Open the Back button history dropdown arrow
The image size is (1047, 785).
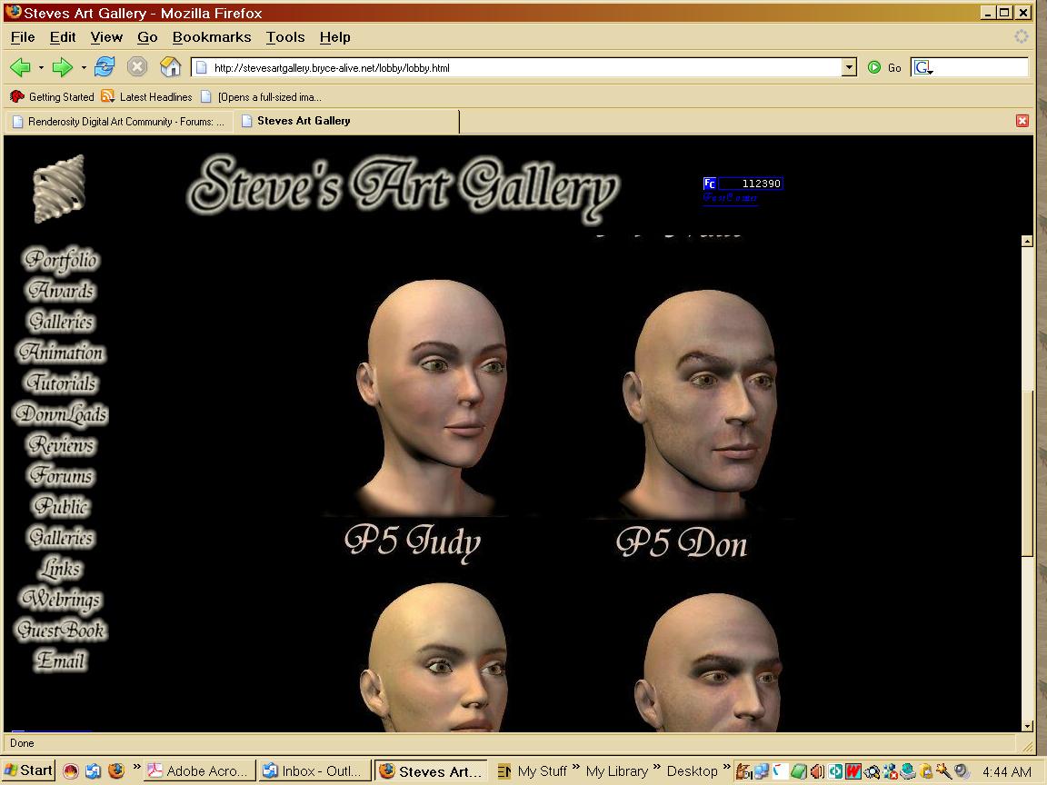pos(41,67)
